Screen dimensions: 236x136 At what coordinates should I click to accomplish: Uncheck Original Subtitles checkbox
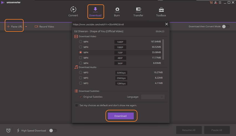click(x=81, y=97)
